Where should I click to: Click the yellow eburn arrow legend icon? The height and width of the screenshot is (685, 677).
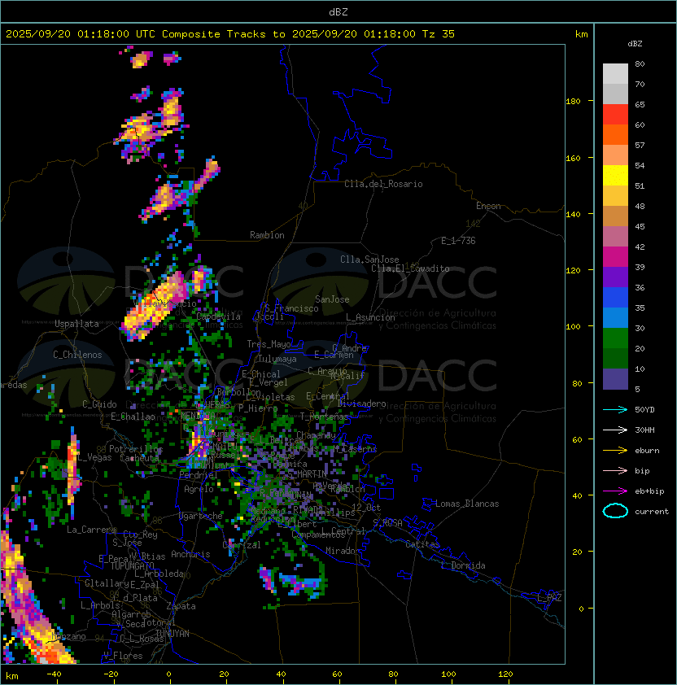tap(615, 451)
